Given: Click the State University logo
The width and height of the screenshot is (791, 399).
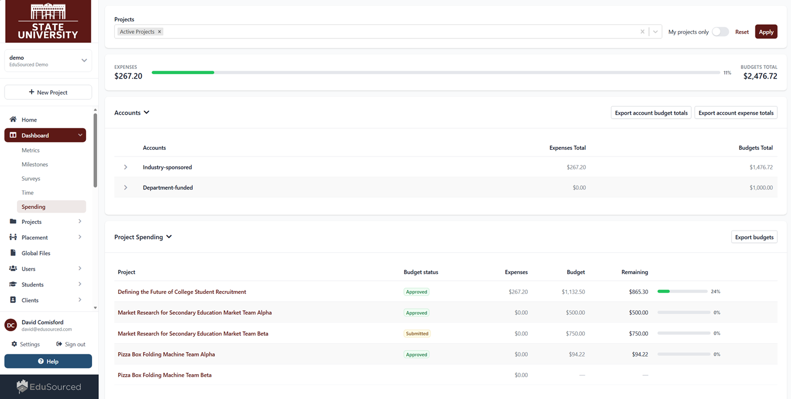Looking at the screenshot, I should (48, 21).
